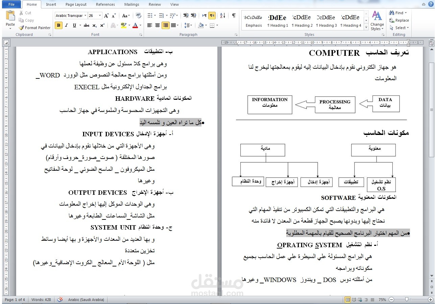Open the font name combo box

coord(71,16)
